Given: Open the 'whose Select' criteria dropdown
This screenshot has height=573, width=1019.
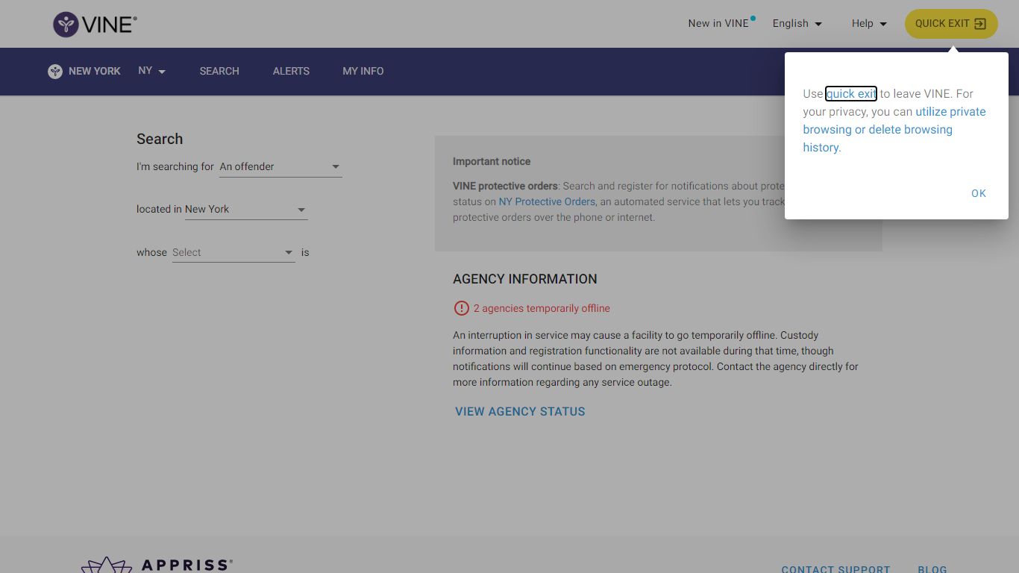Looking at the screenshot, I should pos(233,253).
